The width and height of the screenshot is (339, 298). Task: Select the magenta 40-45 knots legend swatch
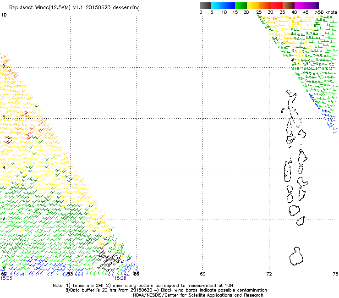click(x=301, y=6)
